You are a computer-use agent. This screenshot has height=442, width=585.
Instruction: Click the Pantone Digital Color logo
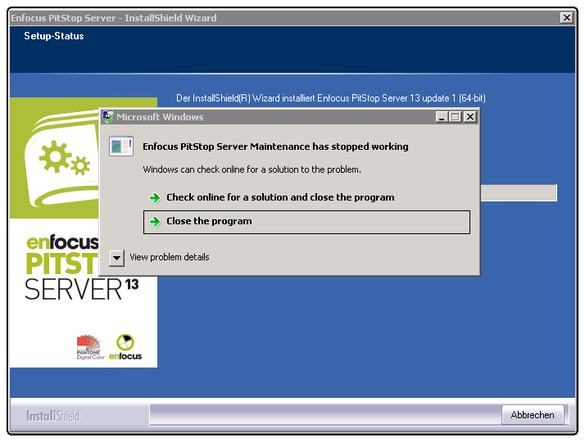click(x=89, y=347)
